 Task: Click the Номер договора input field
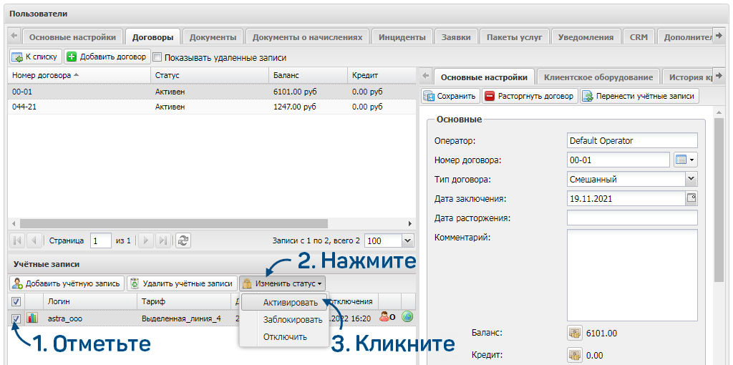click(618, 160)
